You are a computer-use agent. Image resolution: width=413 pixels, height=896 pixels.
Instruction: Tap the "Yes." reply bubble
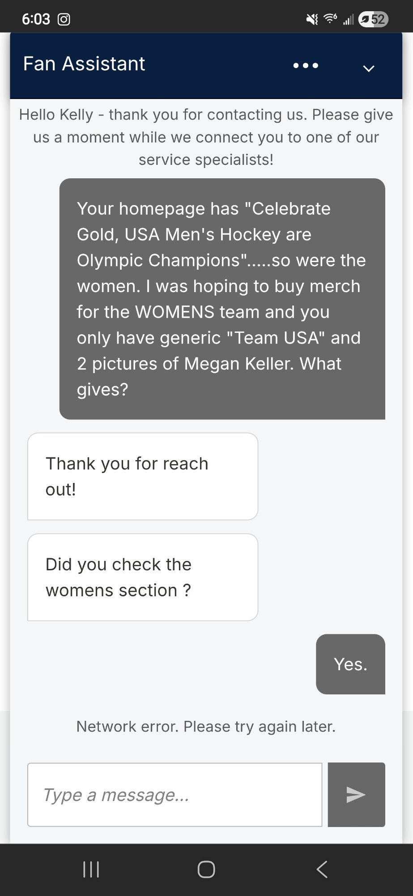350,664
